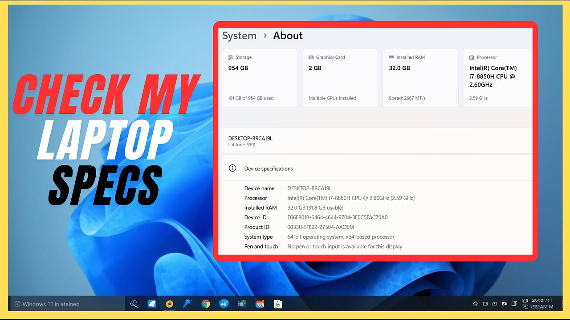The image size is (570, 320).
Task: Click the 'Installed RAM' row label
Action: pos(261,208)
